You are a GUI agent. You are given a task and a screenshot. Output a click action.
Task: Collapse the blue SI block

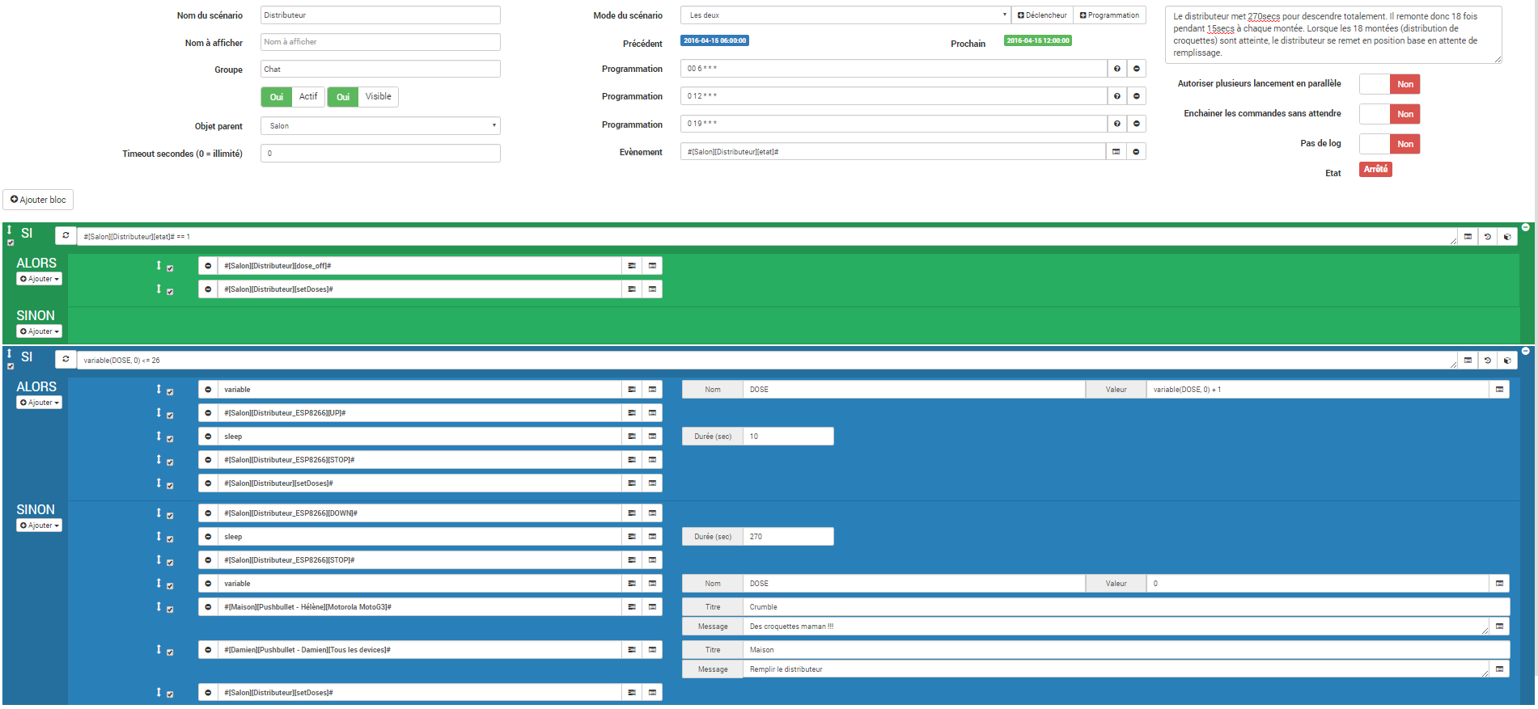[1526, 351]
